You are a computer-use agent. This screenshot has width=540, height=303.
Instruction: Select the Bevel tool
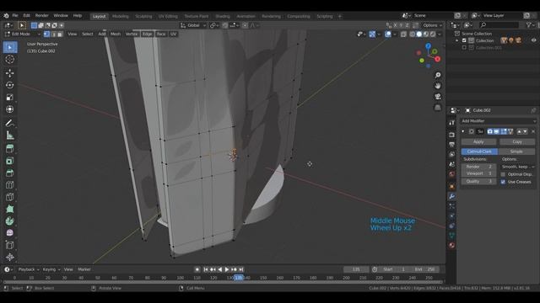[x=9, y=173]
